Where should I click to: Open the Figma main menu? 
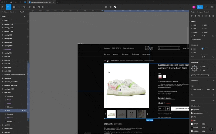[2, 7]
